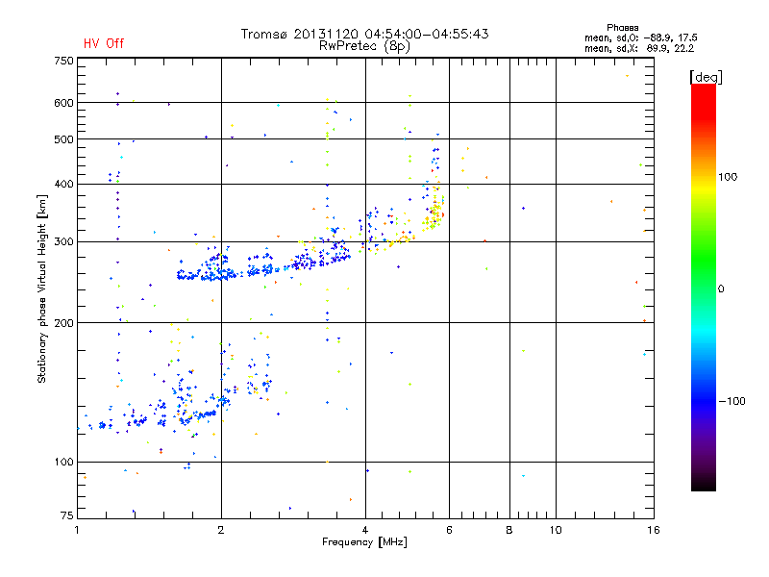The image size is (769, 577).
Task: Click the '[deg]' colorbar unit label
Action: tap(706, 78)
